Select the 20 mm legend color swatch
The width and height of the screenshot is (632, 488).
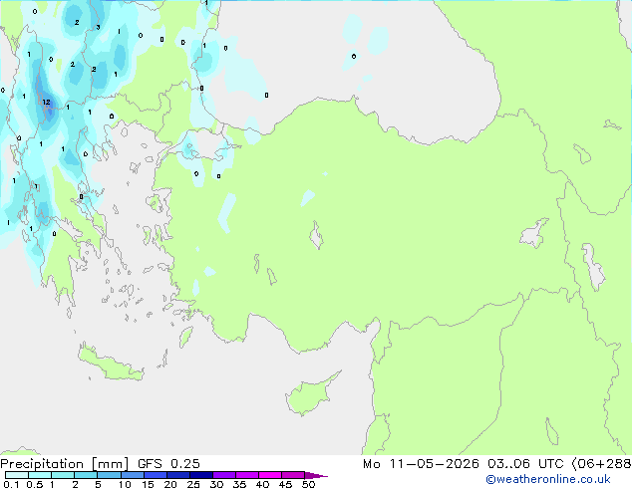coord(177,475)
